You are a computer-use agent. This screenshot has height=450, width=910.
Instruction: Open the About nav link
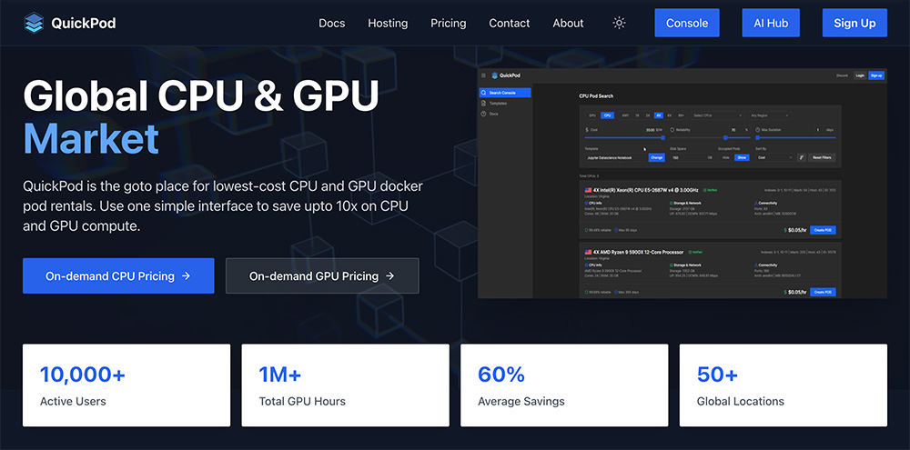pos(568,24)
